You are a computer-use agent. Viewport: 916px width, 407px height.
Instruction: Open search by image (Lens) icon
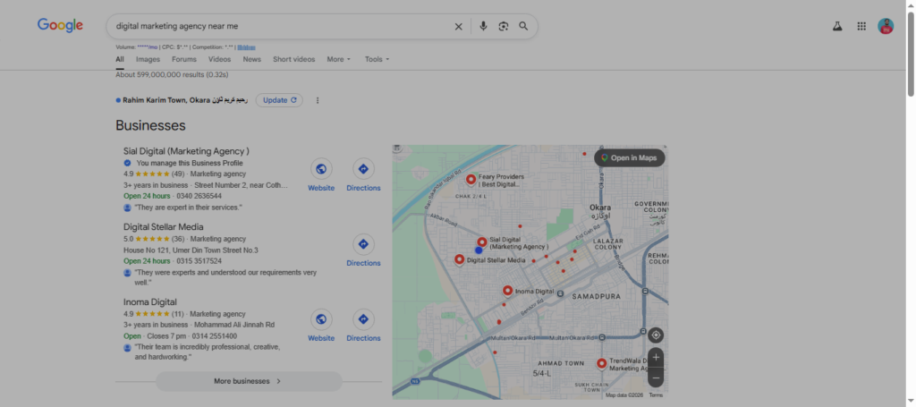[x=504, y=26]
